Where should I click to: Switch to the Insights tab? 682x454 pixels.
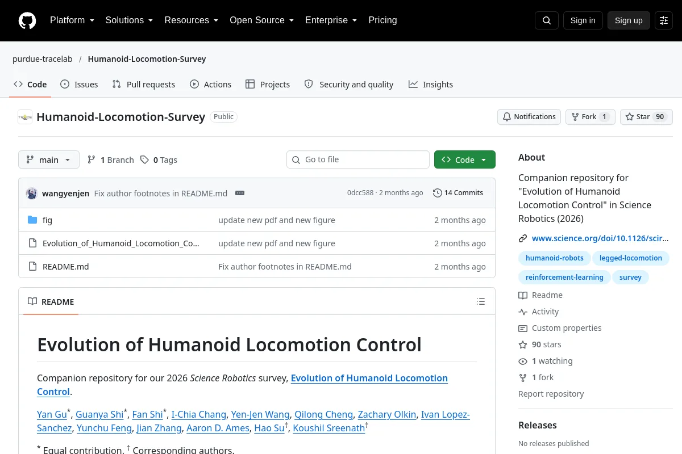pyautogui.click(x=431, y=85)
